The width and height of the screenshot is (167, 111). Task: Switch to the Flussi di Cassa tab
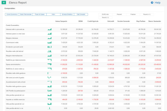click(x=40, y=14)
